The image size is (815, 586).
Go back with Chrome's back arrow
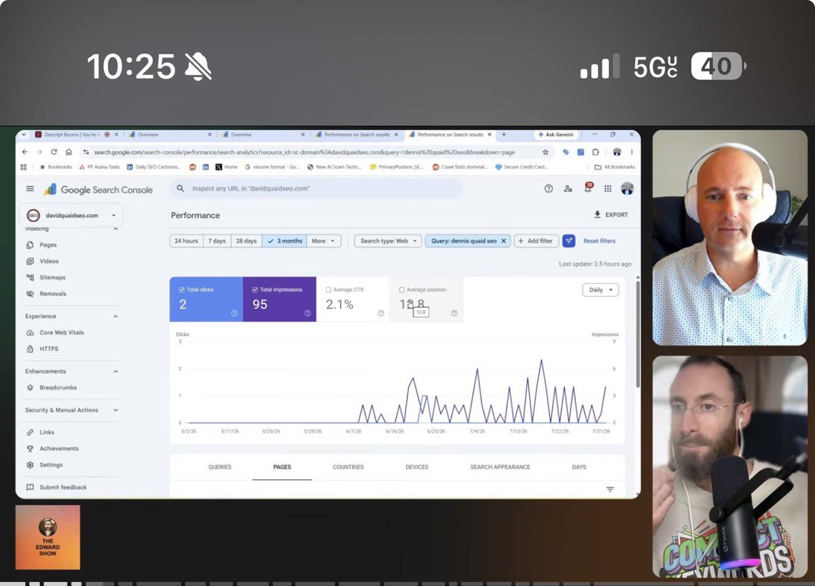25,152
